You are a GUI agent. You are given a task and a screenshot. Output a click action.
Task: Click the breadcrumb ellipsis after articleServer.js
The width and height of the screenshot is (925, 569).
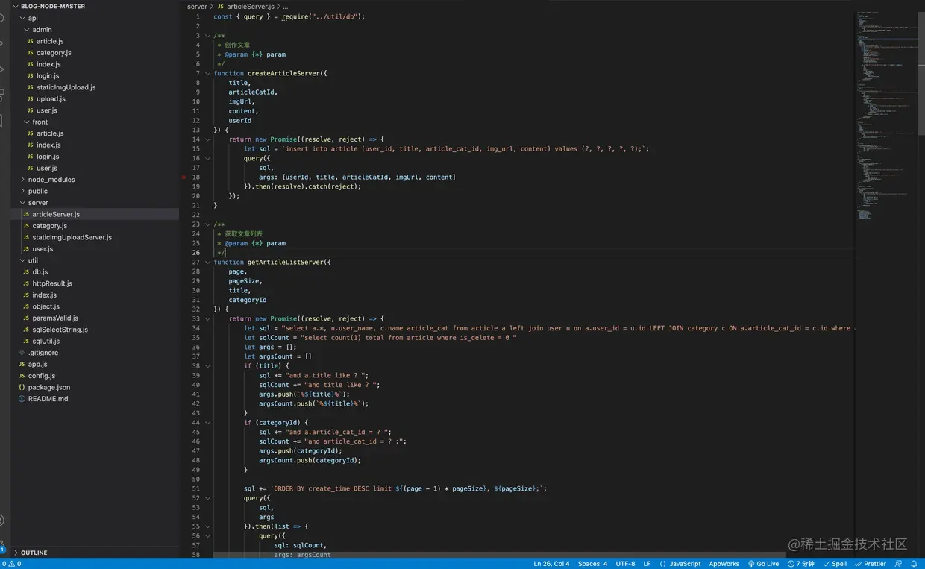pos(286,7)
